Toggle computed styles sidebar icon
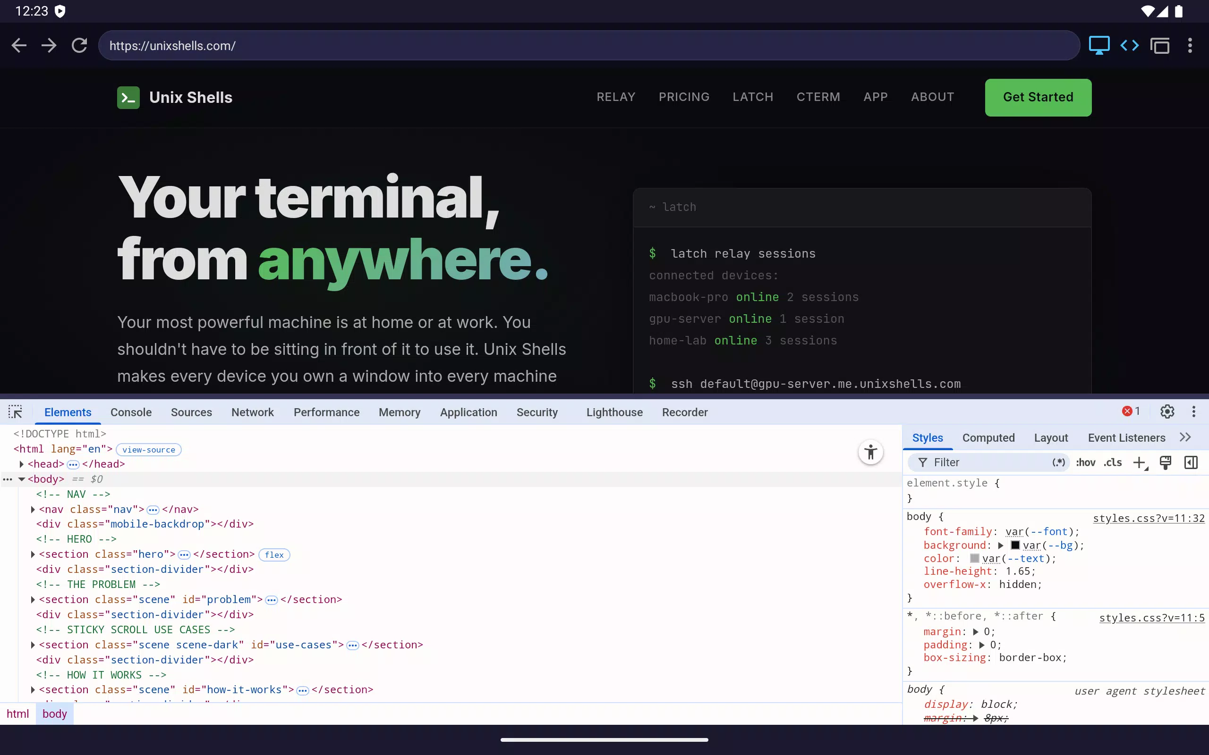 pos(1191,462)
